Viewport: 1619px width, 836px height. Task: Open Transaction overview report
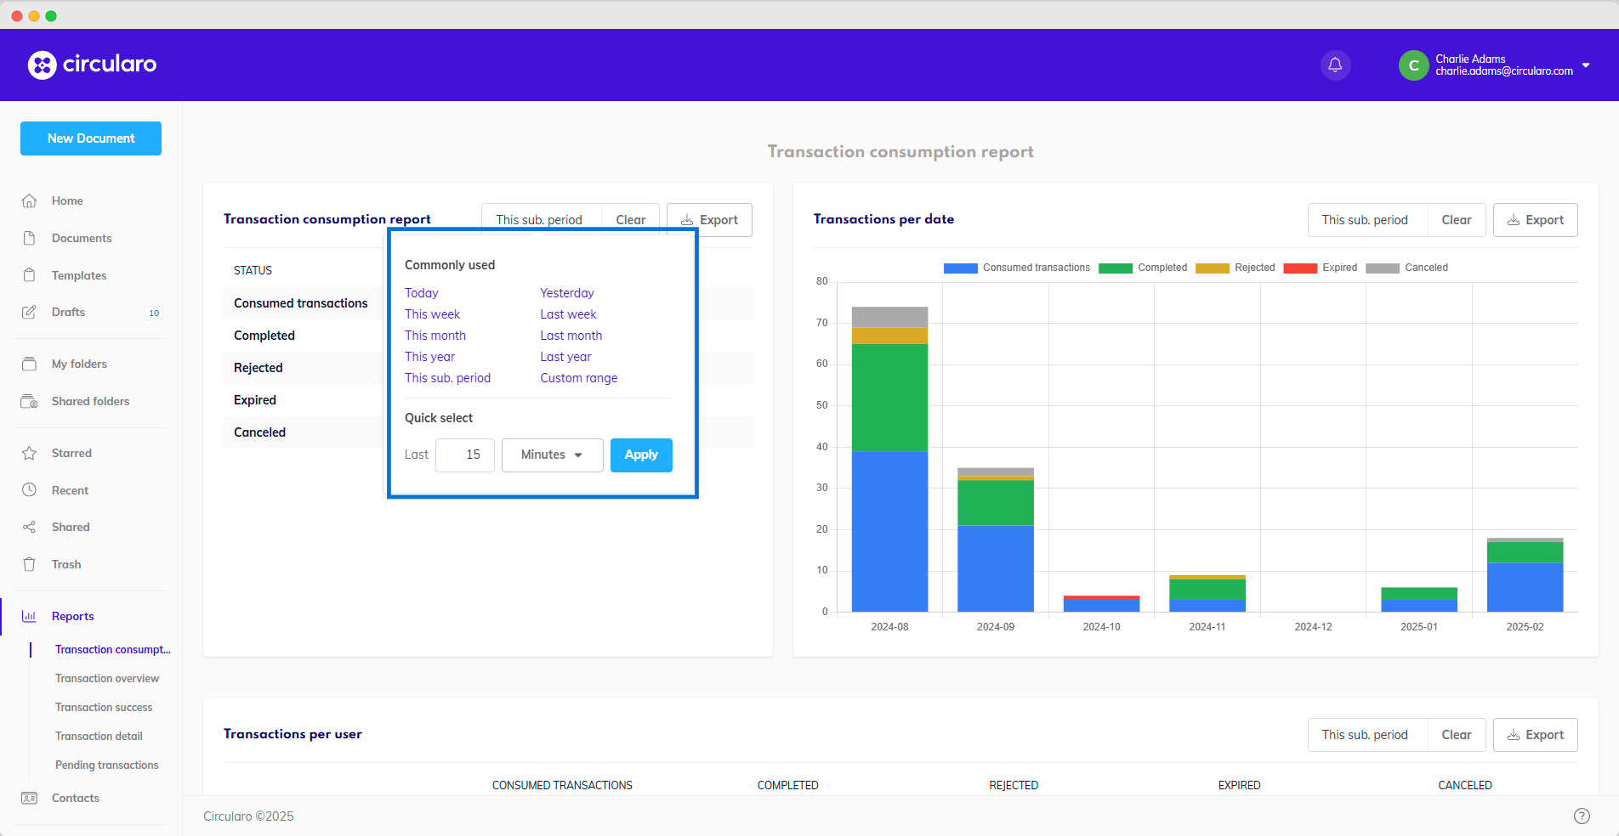[x=107, y=678]
